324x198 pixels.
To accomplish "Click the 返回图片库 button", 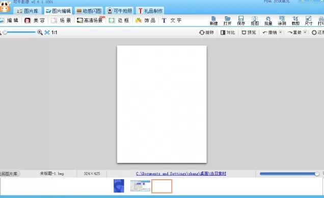I will (x=9, y=174).
